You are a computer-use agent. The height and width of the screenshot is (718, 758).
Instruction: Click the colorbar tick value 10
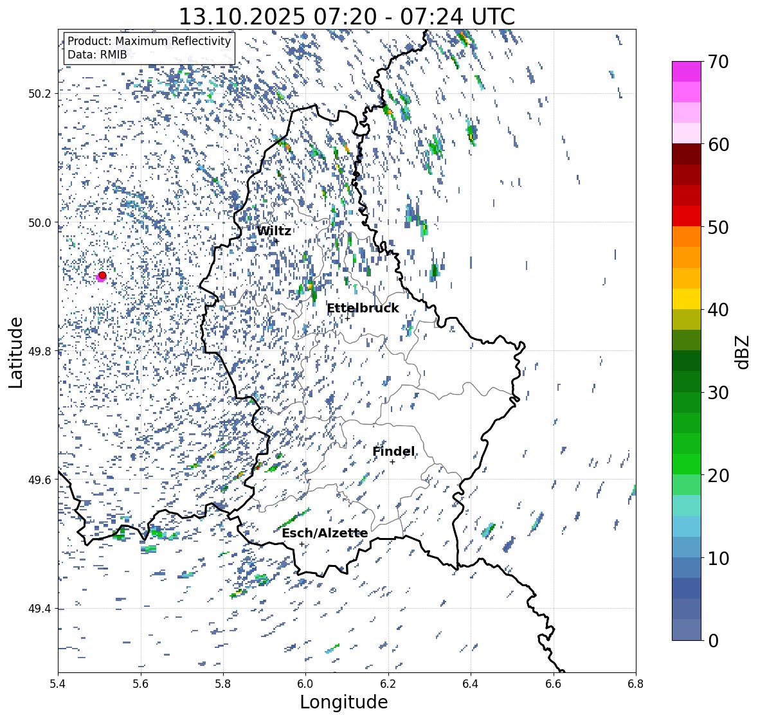pyautogui.click(x=718, y=558)
